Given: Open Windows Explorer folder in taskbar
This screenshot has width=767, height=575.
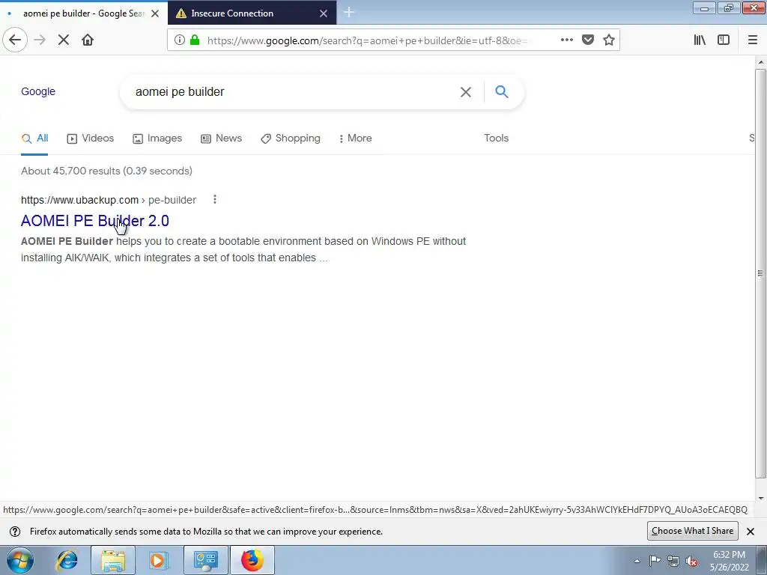Looking at the screenshot, I should 113,560.
